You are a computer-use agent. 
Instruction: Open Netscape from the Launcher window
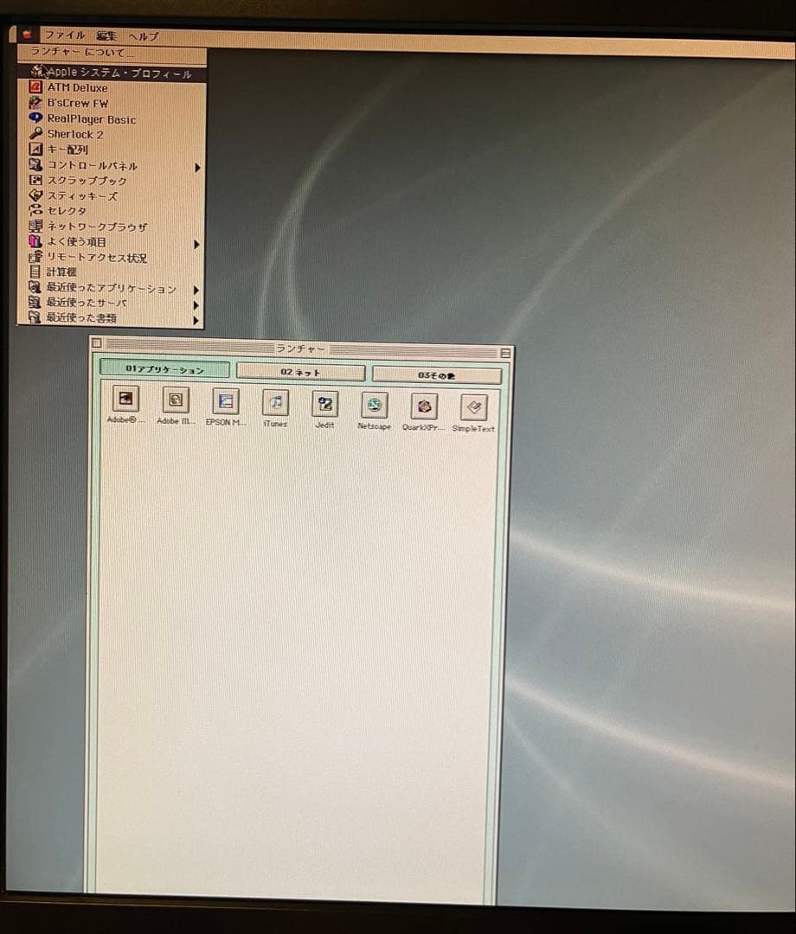pos(374,404)
